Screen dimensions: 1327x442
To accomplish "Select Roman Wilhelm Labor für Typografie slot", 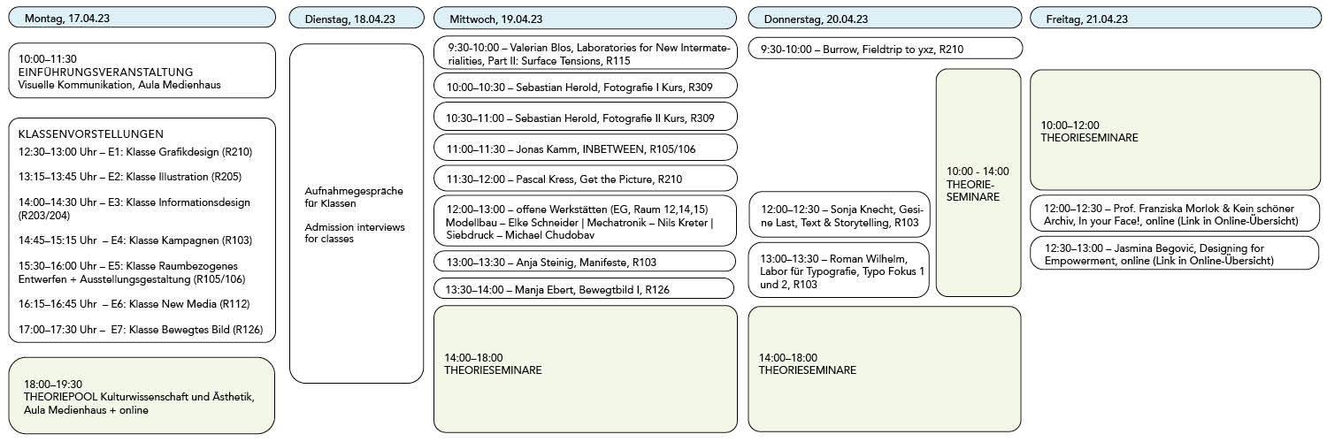I will 840,271.
